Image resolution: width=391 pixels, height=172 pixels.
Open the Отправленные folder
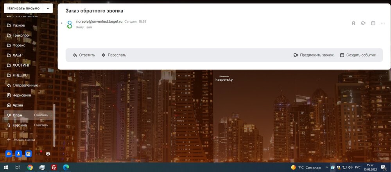pyautogui.click(x=25, y=85)
